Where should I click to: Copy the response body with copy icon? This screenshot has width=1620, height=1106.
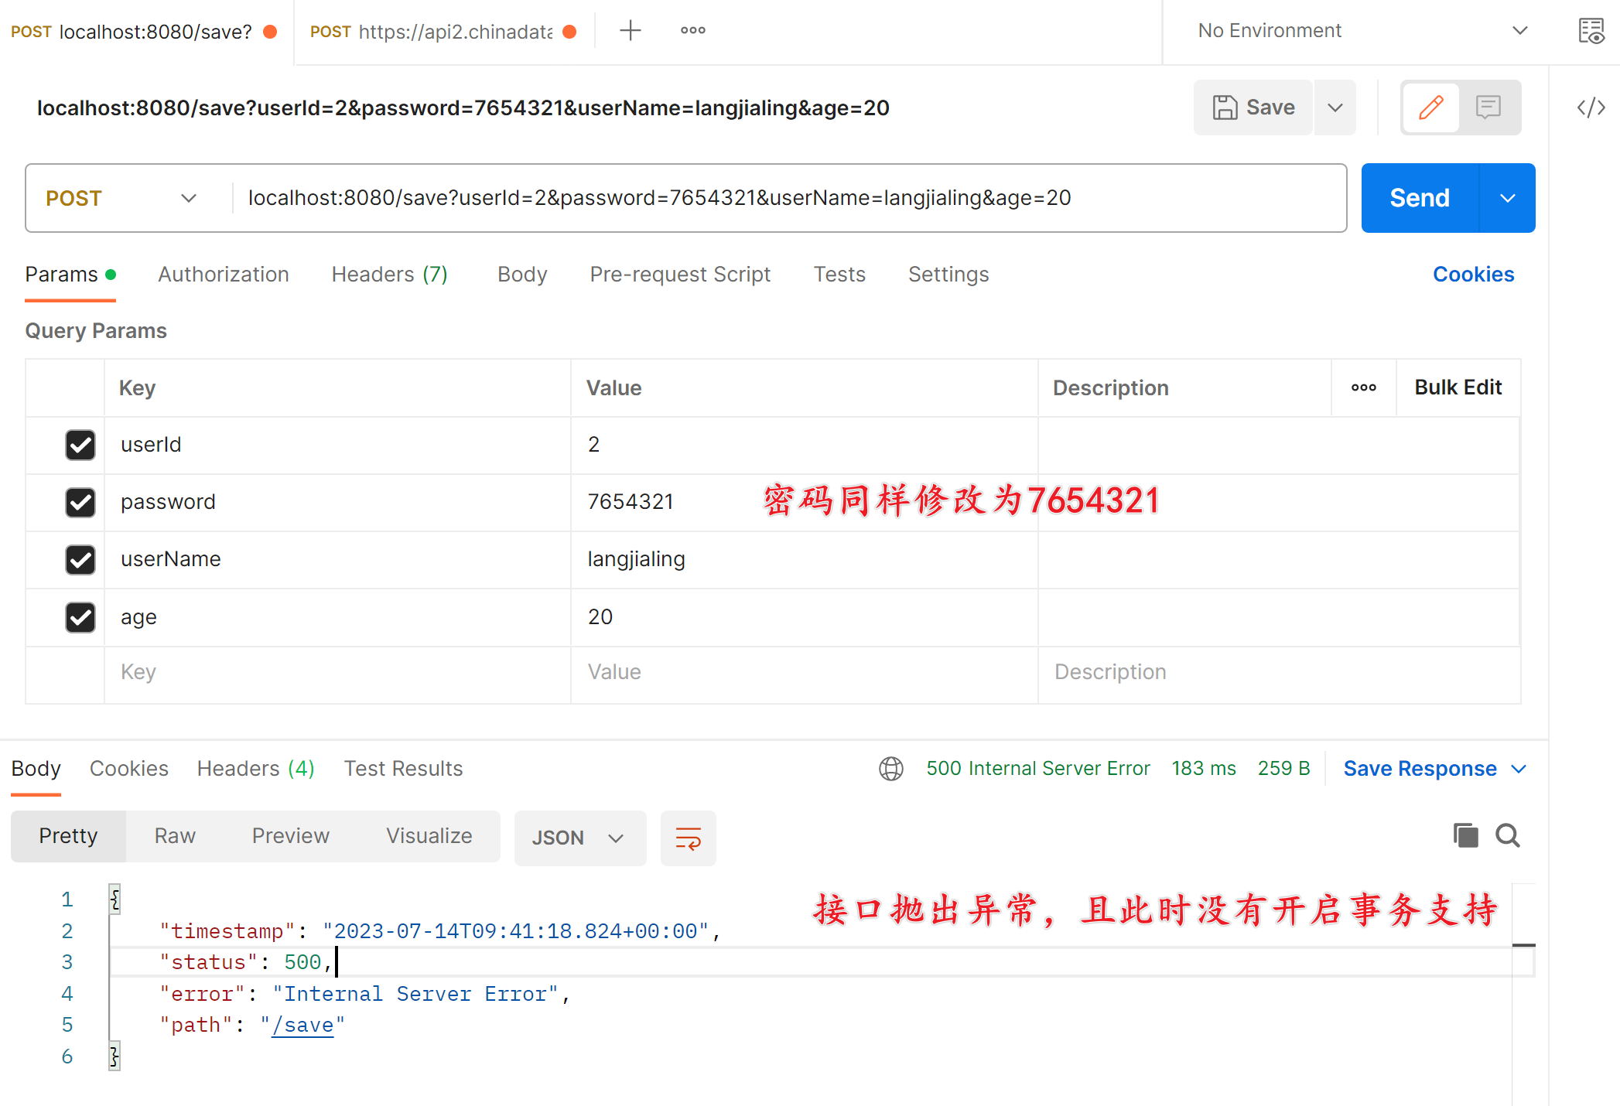point(1464,835)
